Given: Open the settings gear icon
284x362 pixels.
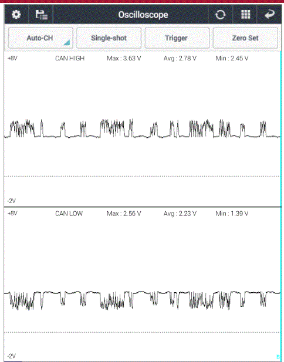Looking at the screenshot, I should point(16,15).
